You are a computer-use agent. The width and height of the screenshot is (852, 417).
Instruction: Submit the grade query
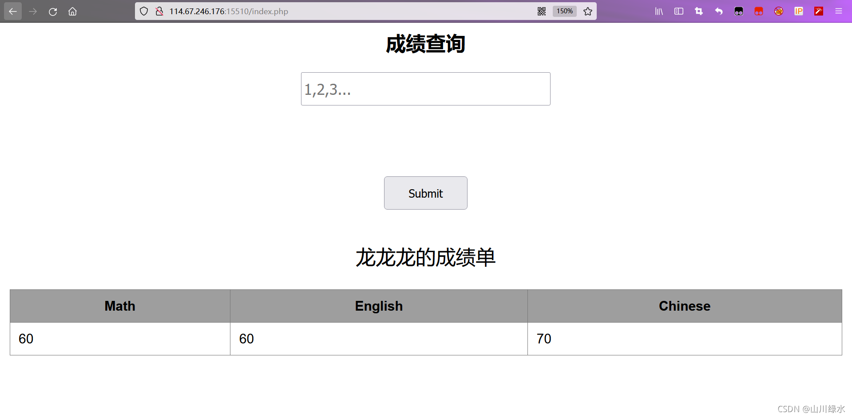(426, 193)
